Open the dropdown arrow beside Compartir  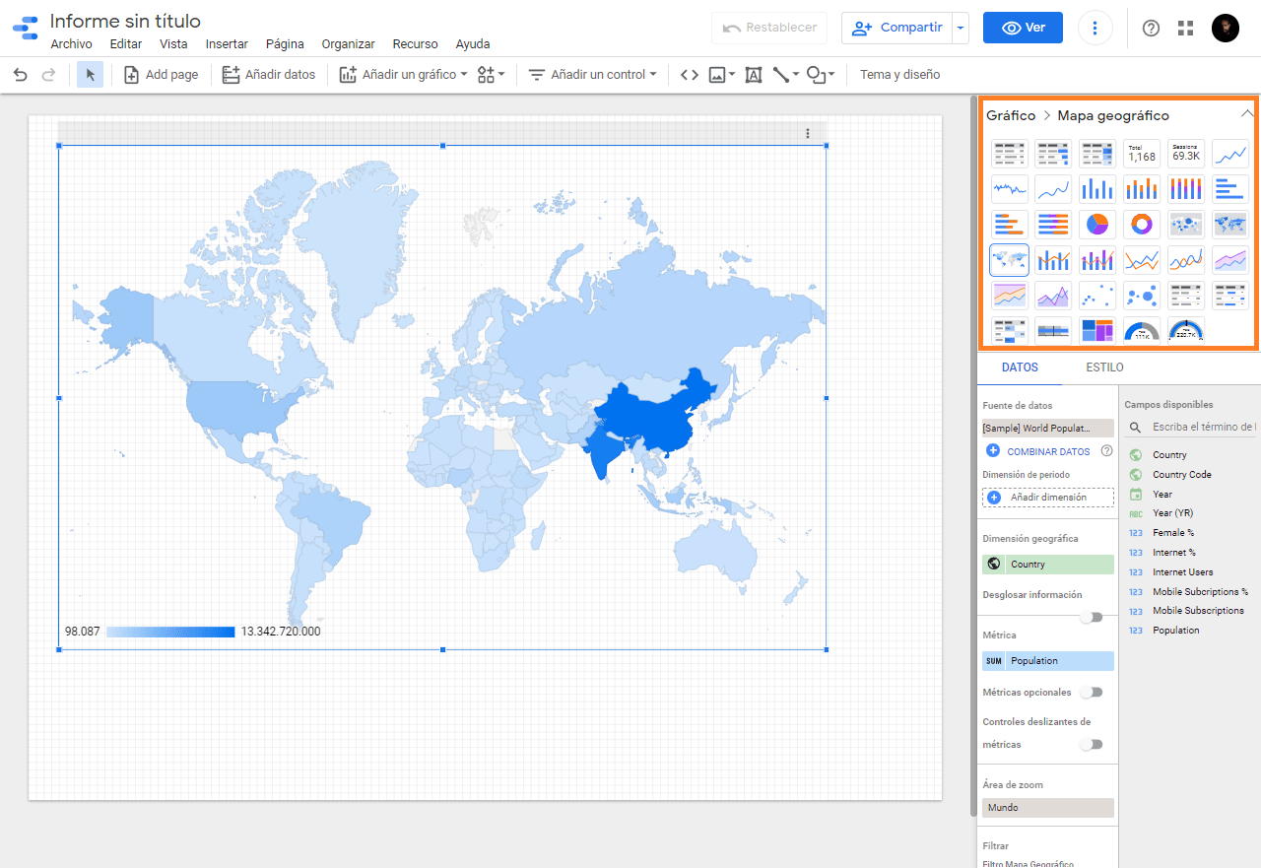click(x=961, y=28)
